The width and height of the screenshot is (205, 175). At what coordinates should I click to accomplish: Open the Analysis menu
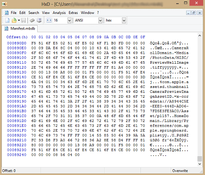[59, 13]
